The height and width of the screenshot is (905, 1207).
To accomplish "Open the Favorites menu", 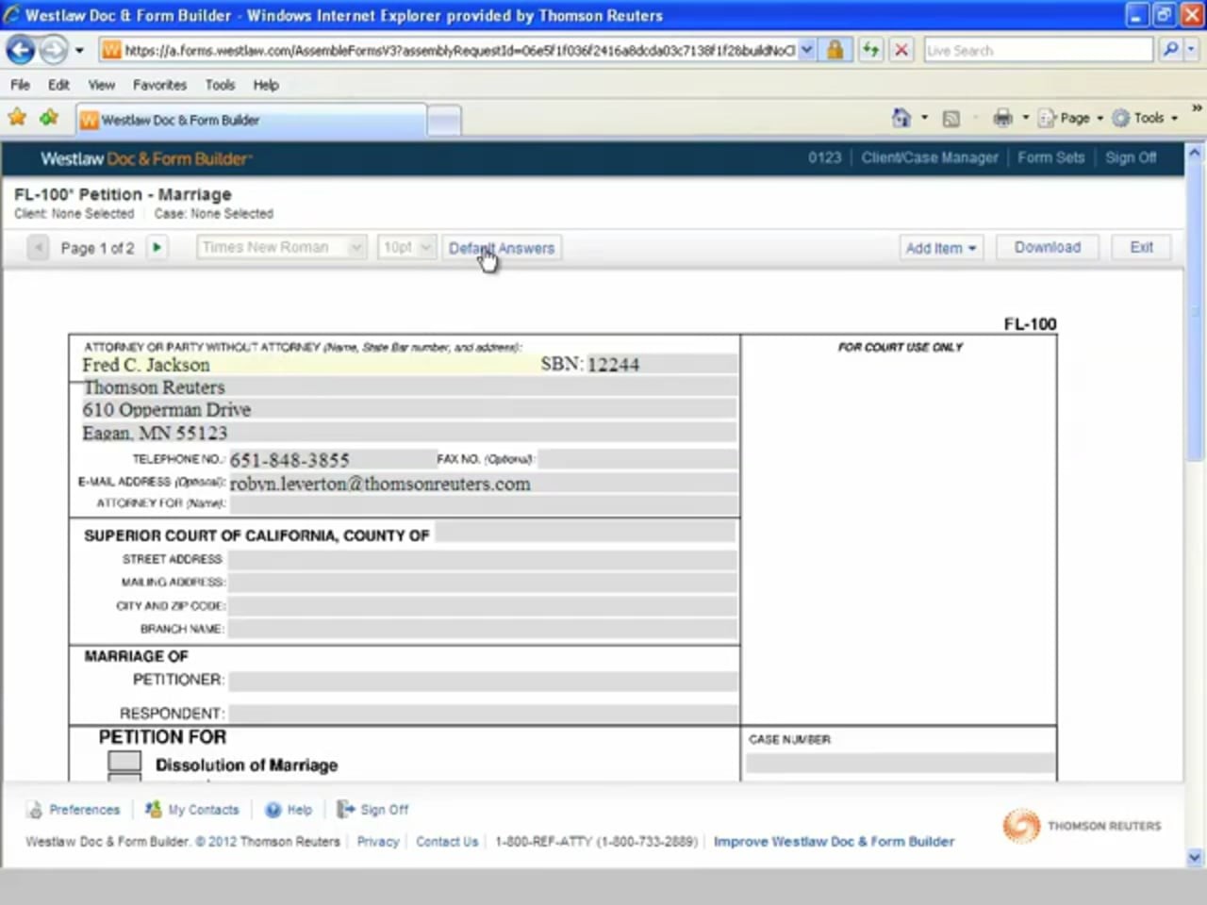I will click(x=159, y=85).
